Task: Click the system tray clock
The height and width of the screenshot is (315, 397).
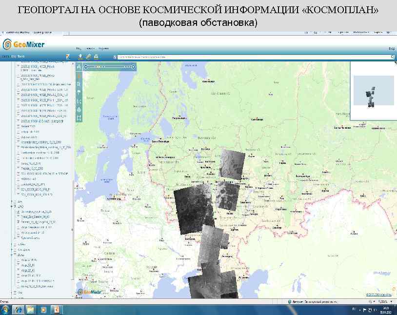Action: [x=386, y=310]
